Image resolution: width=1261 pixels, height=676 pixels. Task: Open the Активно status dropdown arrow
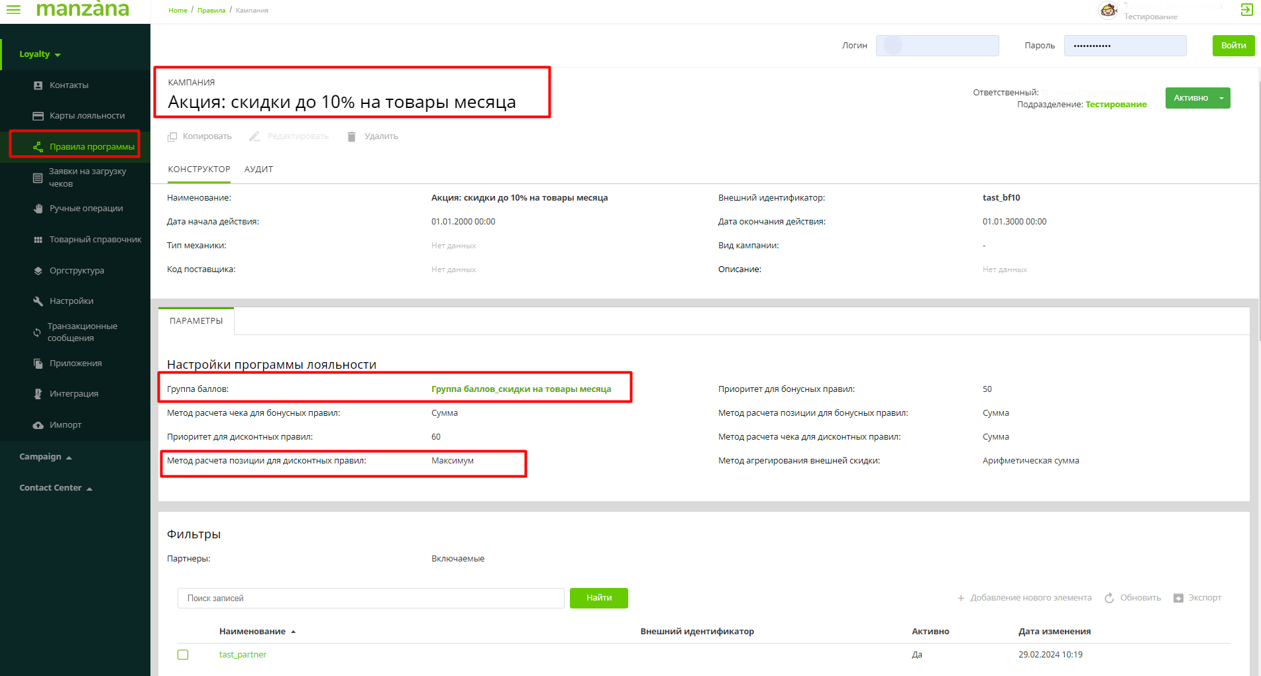coord(1221,98)
